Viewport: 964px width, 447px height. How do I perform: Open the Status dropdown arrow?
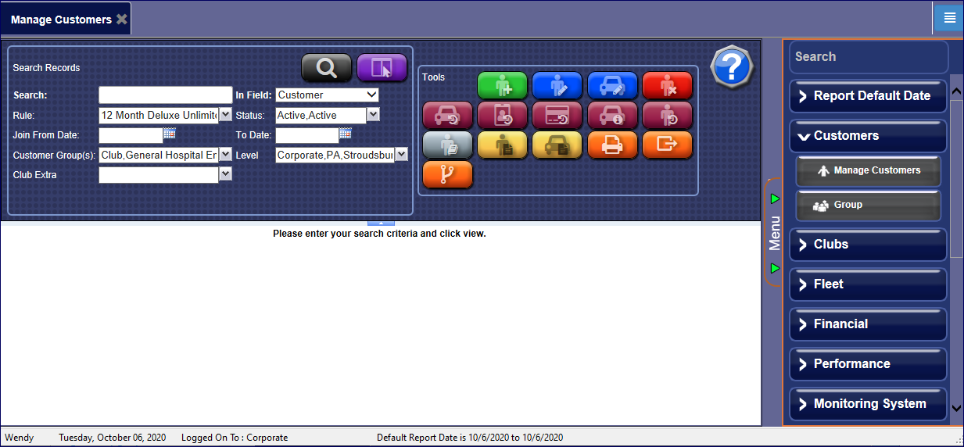click(x=373, y=116)
